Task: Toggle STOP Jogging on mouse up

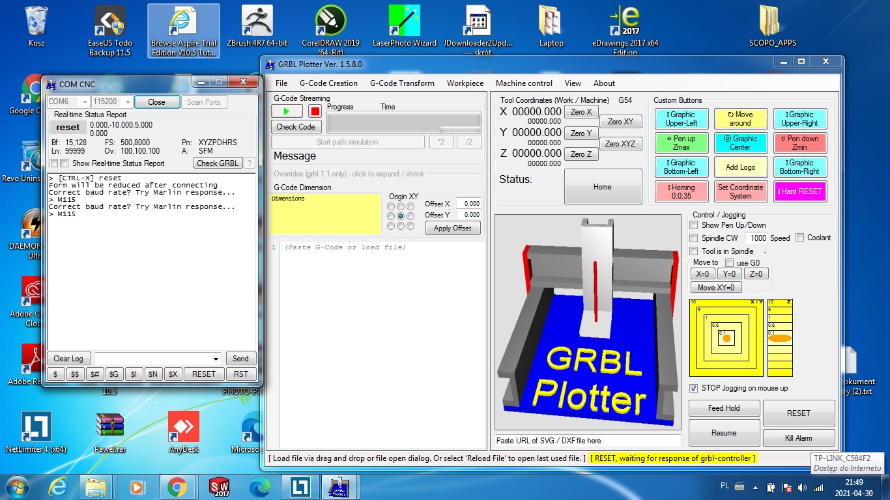Action: pos(694,388)
